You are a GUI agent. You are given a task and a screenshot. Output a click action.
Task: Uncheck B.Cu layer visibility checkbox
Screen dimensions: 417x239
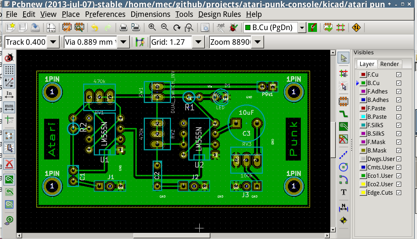point(399,83)
